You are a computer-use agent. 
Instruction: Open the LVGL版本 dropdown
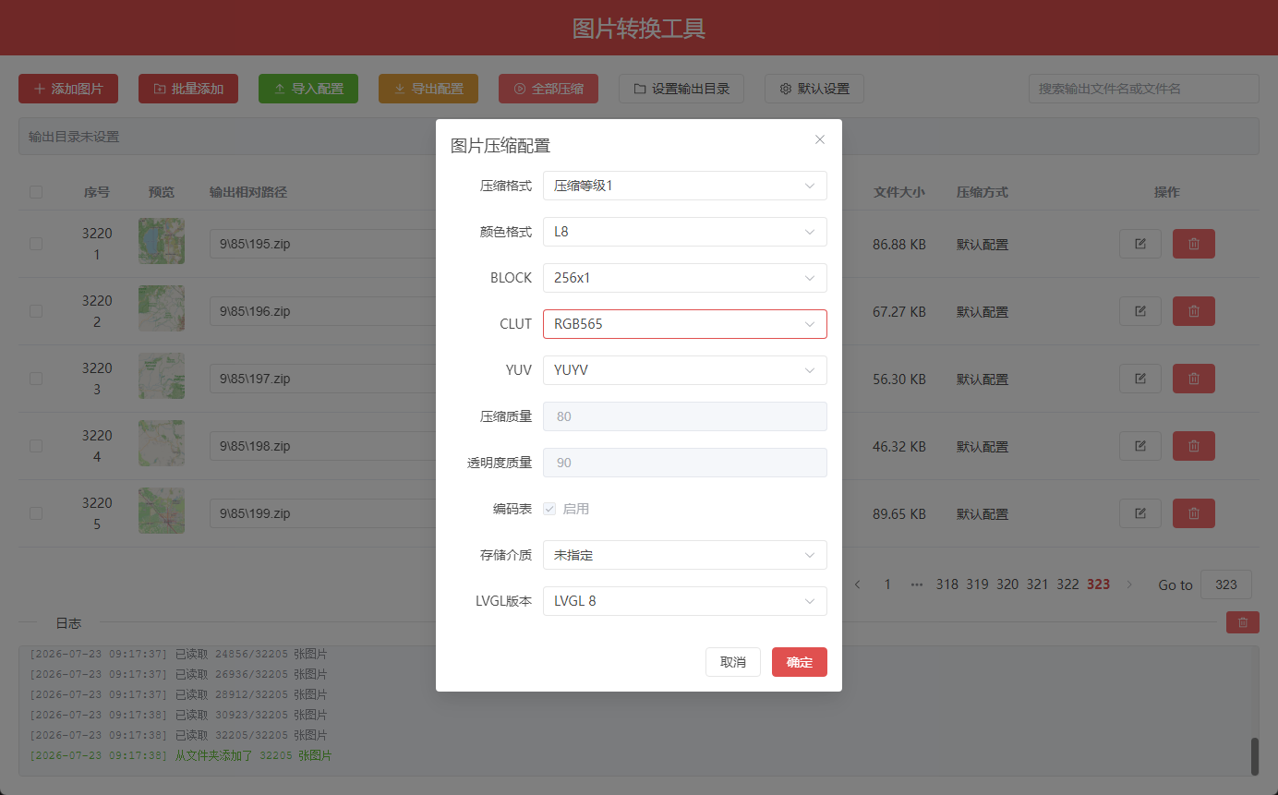(x=685, y=601)
